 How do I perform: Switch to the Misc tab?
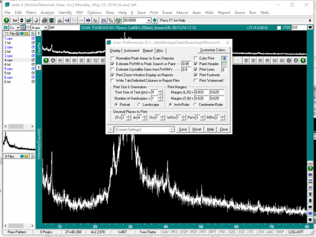pos(160,51)
